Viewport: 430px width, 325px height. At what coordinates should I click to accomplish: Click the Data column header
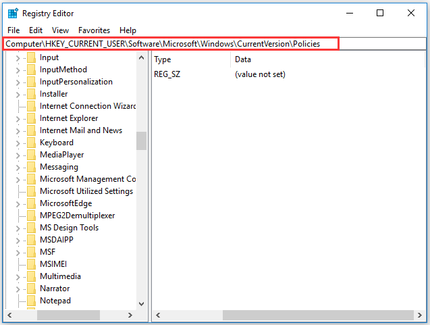327,59
